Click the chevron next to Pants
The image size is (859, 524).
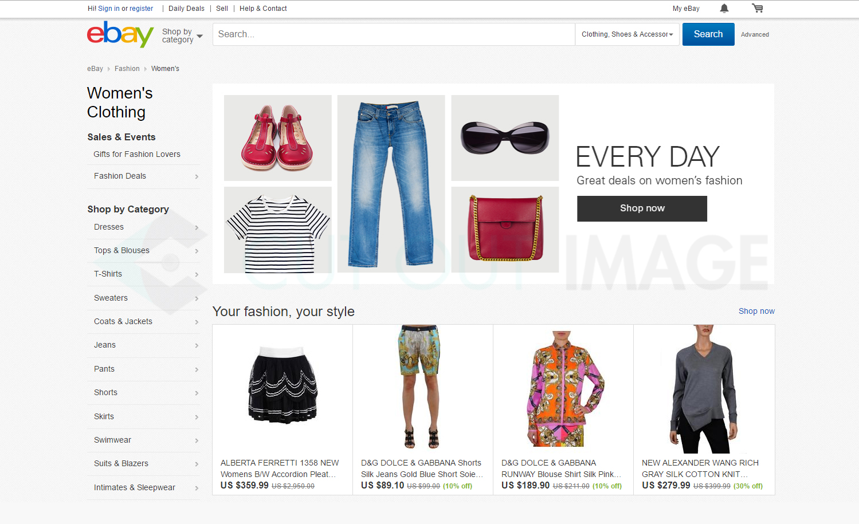click(197, 369)
